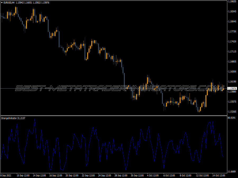Click the blue StrangeIndicator line peak near 14 Sep
238x178 pixels.
click(35, 119)
